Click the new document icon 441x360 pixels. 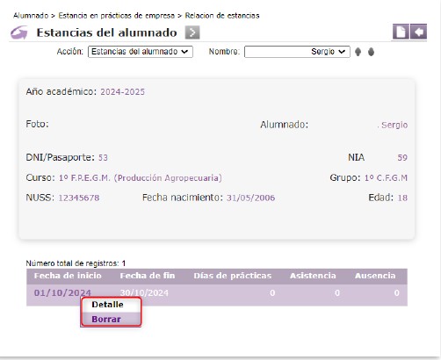click(401, 32)
